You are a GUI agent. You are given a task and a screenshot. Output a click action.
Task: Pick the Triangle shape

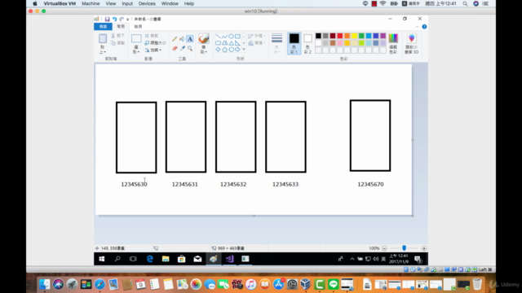[x=231, y=43]
